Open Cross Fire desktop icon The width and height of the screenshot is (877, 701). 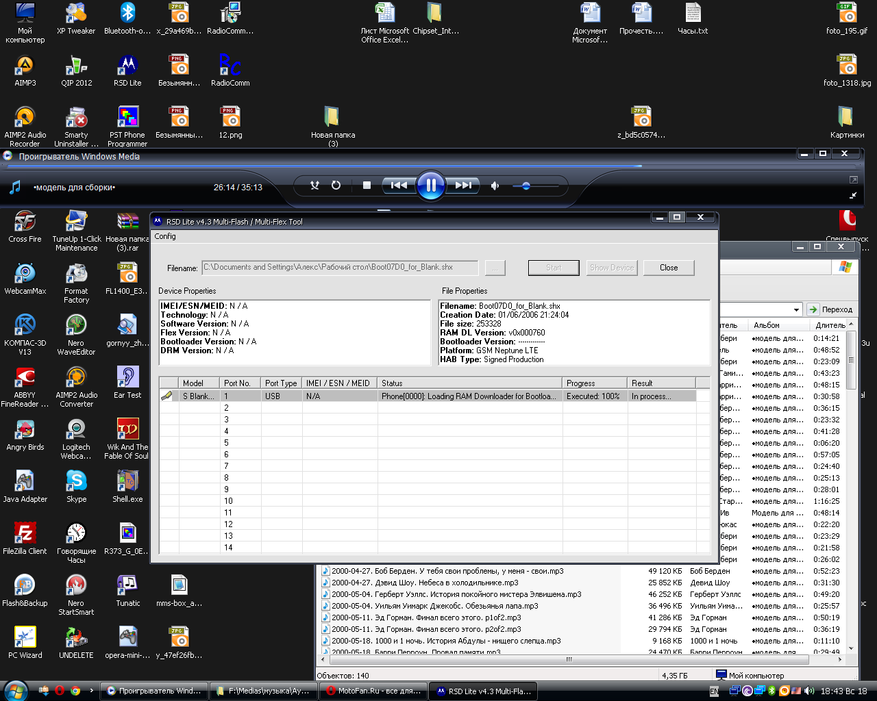[25, 227]
